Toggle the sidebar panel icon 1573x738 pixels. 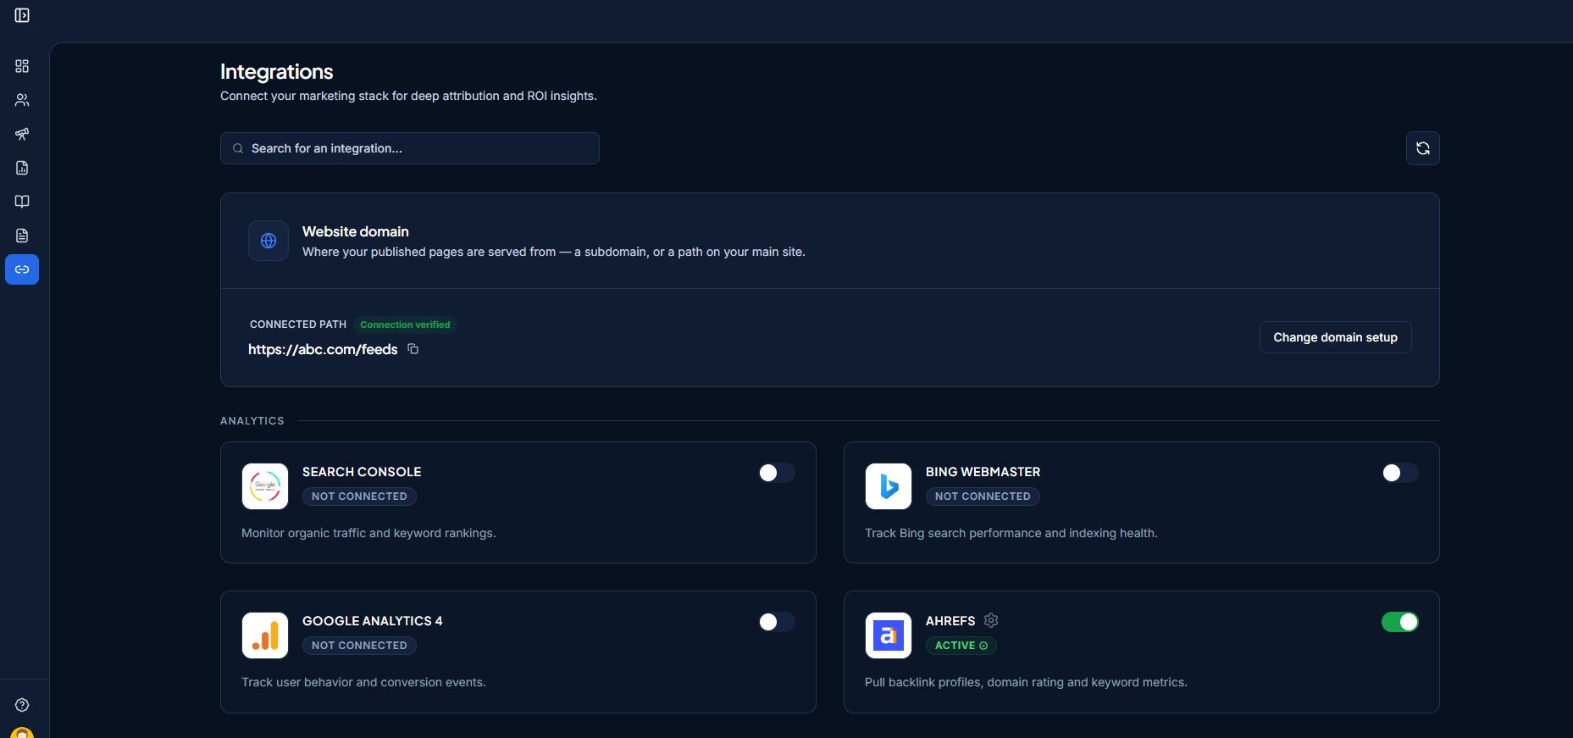pyautogui.click(x=22, y=15)
